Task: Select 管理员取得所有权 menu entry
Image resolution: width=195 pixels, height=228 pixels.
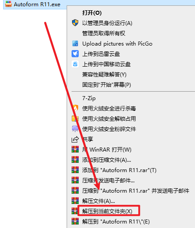Action: (x=104, y=33)
